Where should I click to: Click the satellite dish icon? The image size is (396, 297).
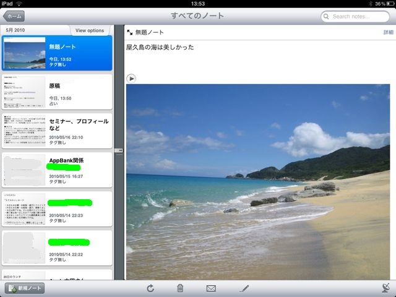386,288
